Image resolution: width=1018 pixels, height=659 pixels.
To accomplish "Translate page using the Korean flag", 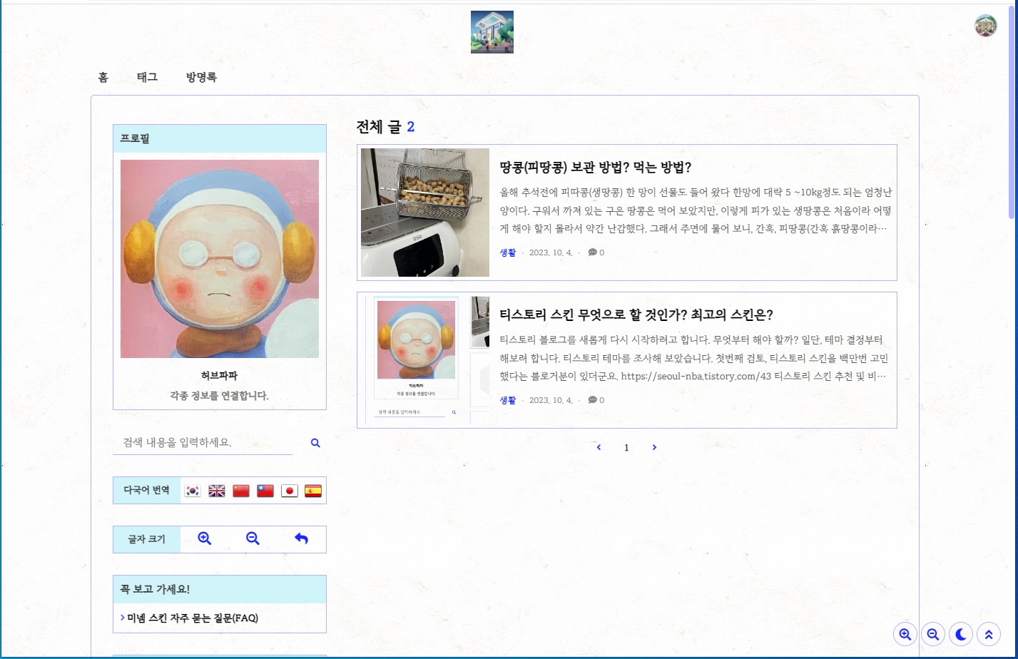I will point(193,491).
